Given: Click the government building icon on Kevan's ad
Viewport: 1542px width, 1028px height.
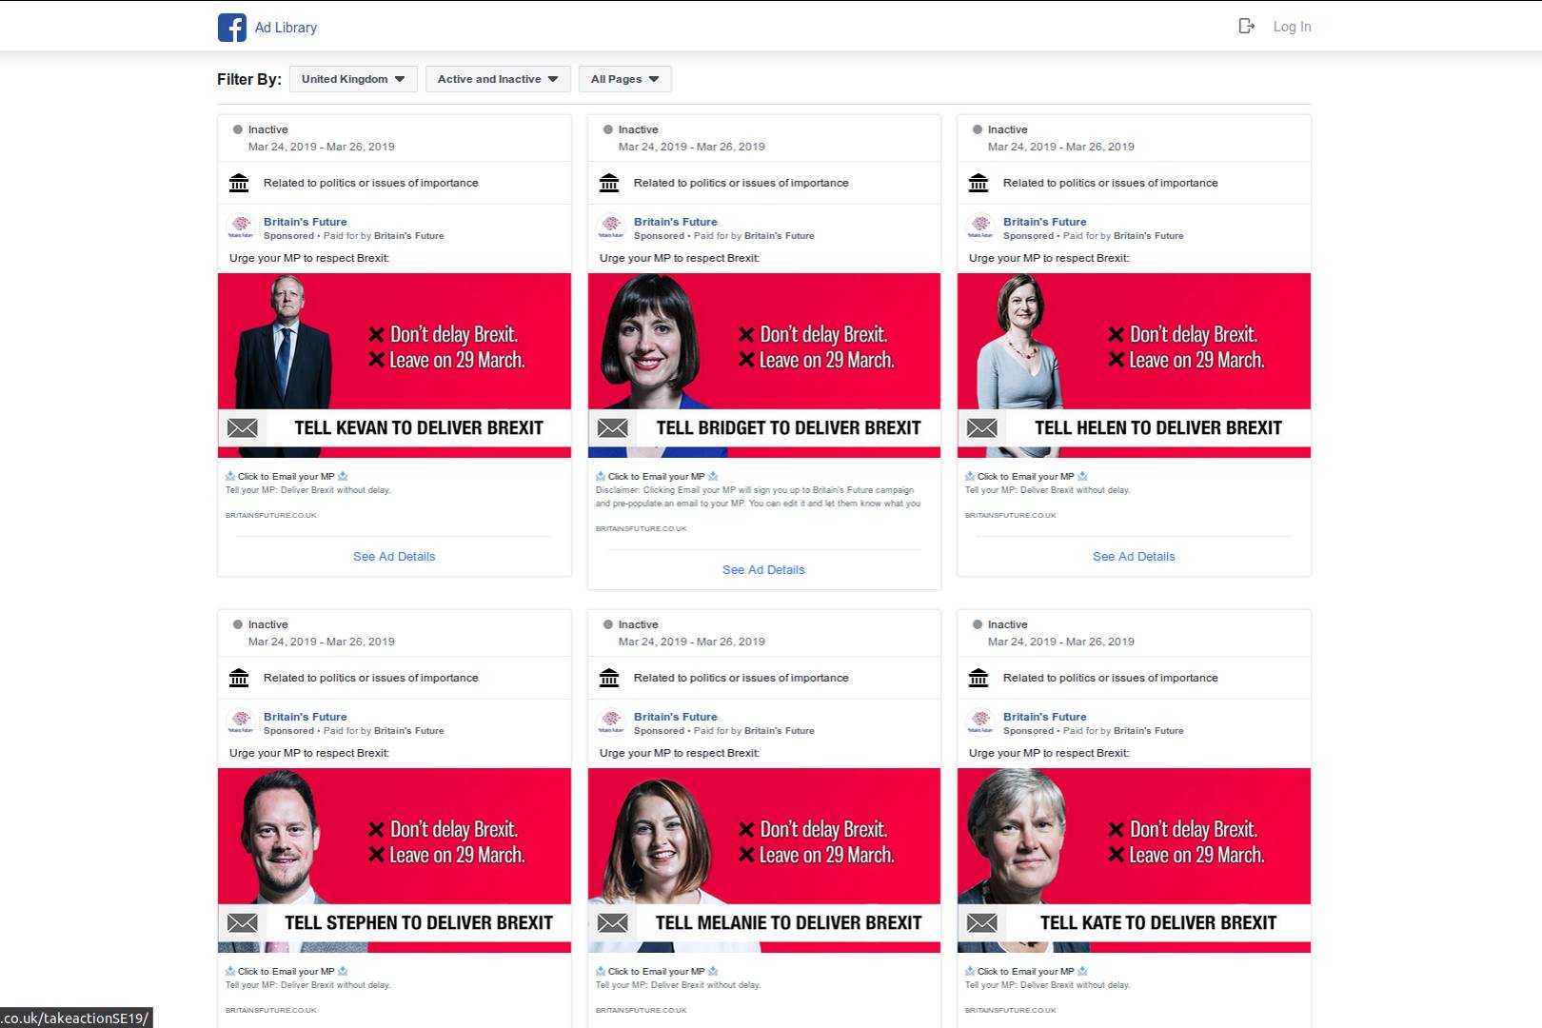Looking at the screenshot, I should pyautogui.click(x=238, y=183).
